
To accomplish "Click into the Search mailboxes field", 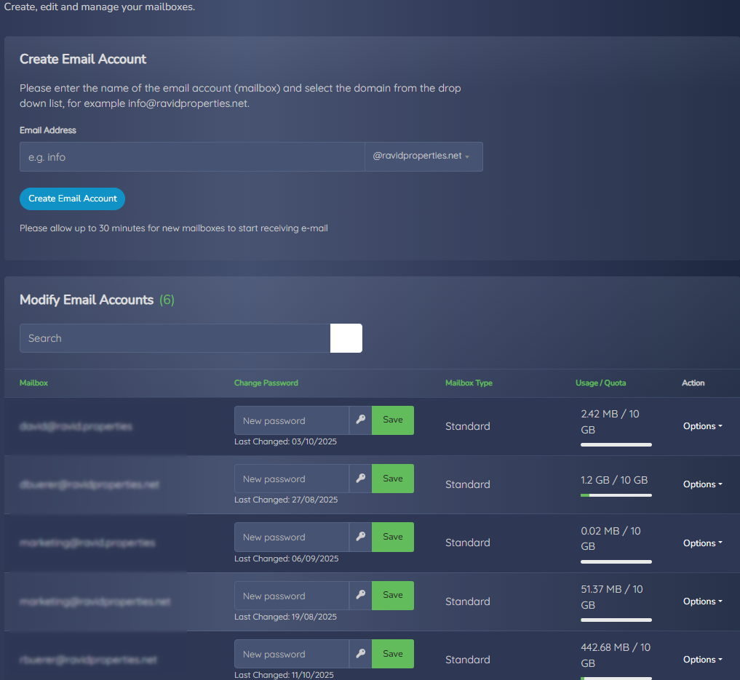I will tap(175, 338).
